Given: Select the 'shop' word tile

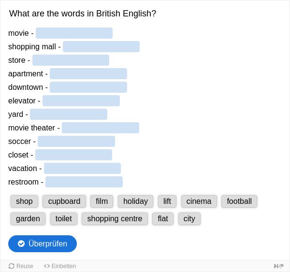Looking at the screenshot, I should (24, 201).
